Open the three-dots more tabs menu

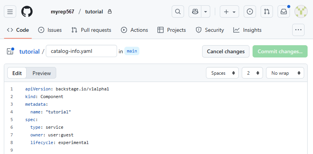click(x=298, y=30)
